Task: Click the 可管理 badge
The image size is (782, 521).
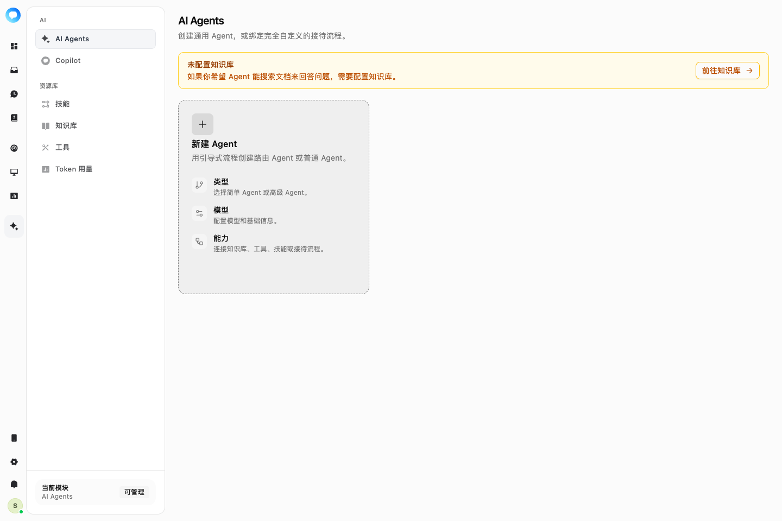Action: tap(134, 492)
